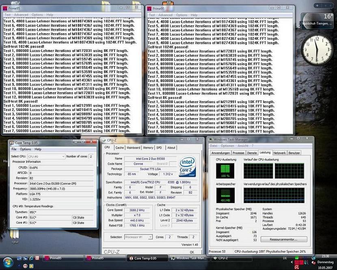
Task: Click the red quick launch icon beside Internet Explorer
Action: click(x=37, y=258)
